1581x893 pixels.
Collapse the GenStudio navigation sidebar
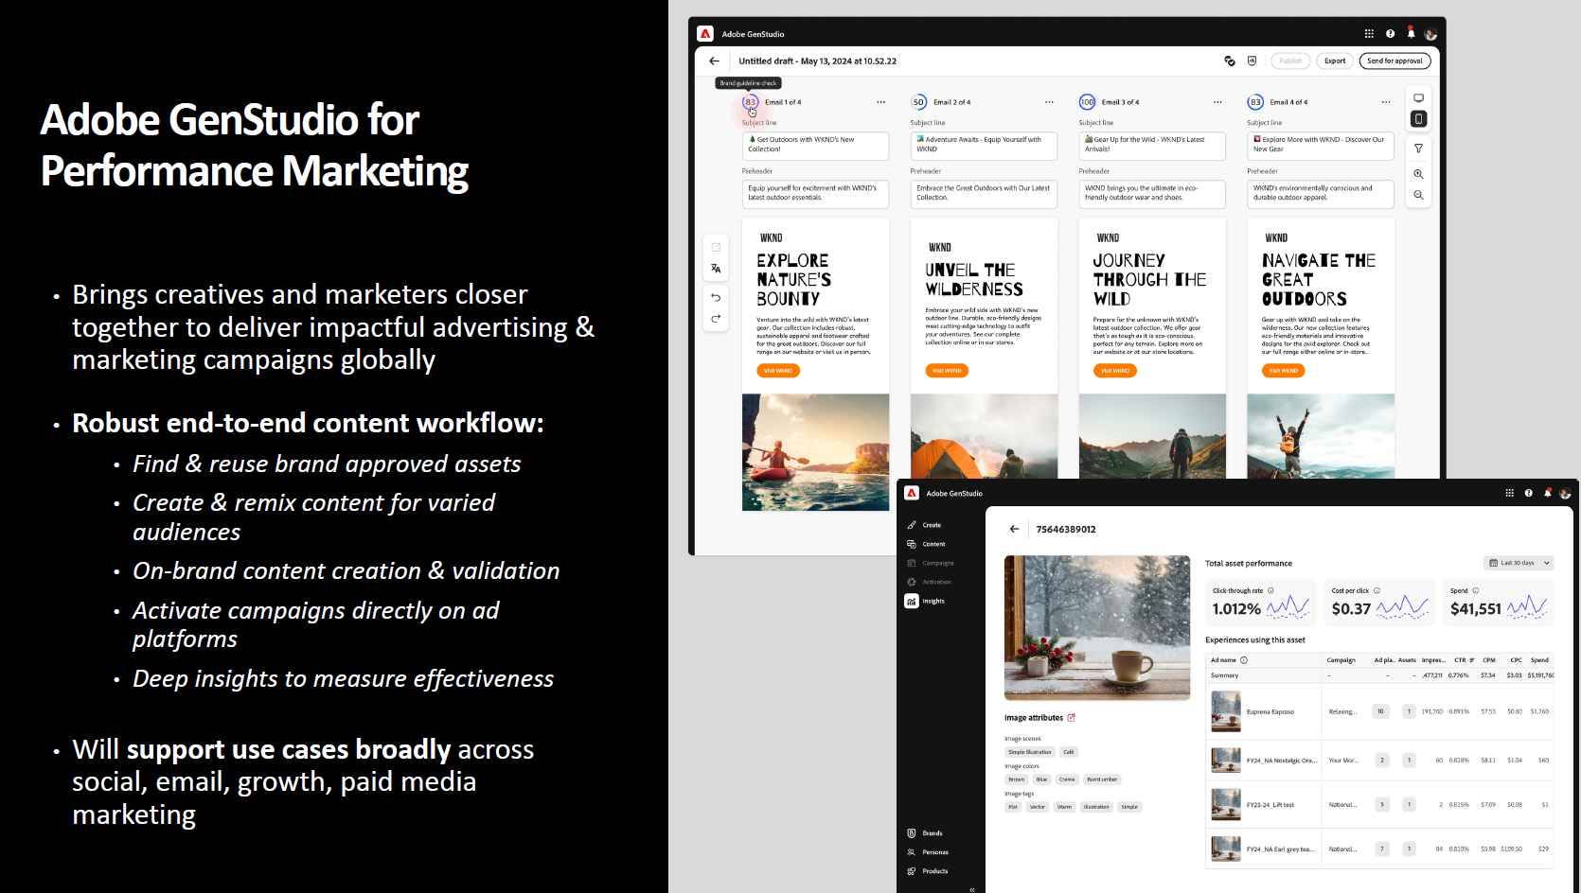point(972,888)
